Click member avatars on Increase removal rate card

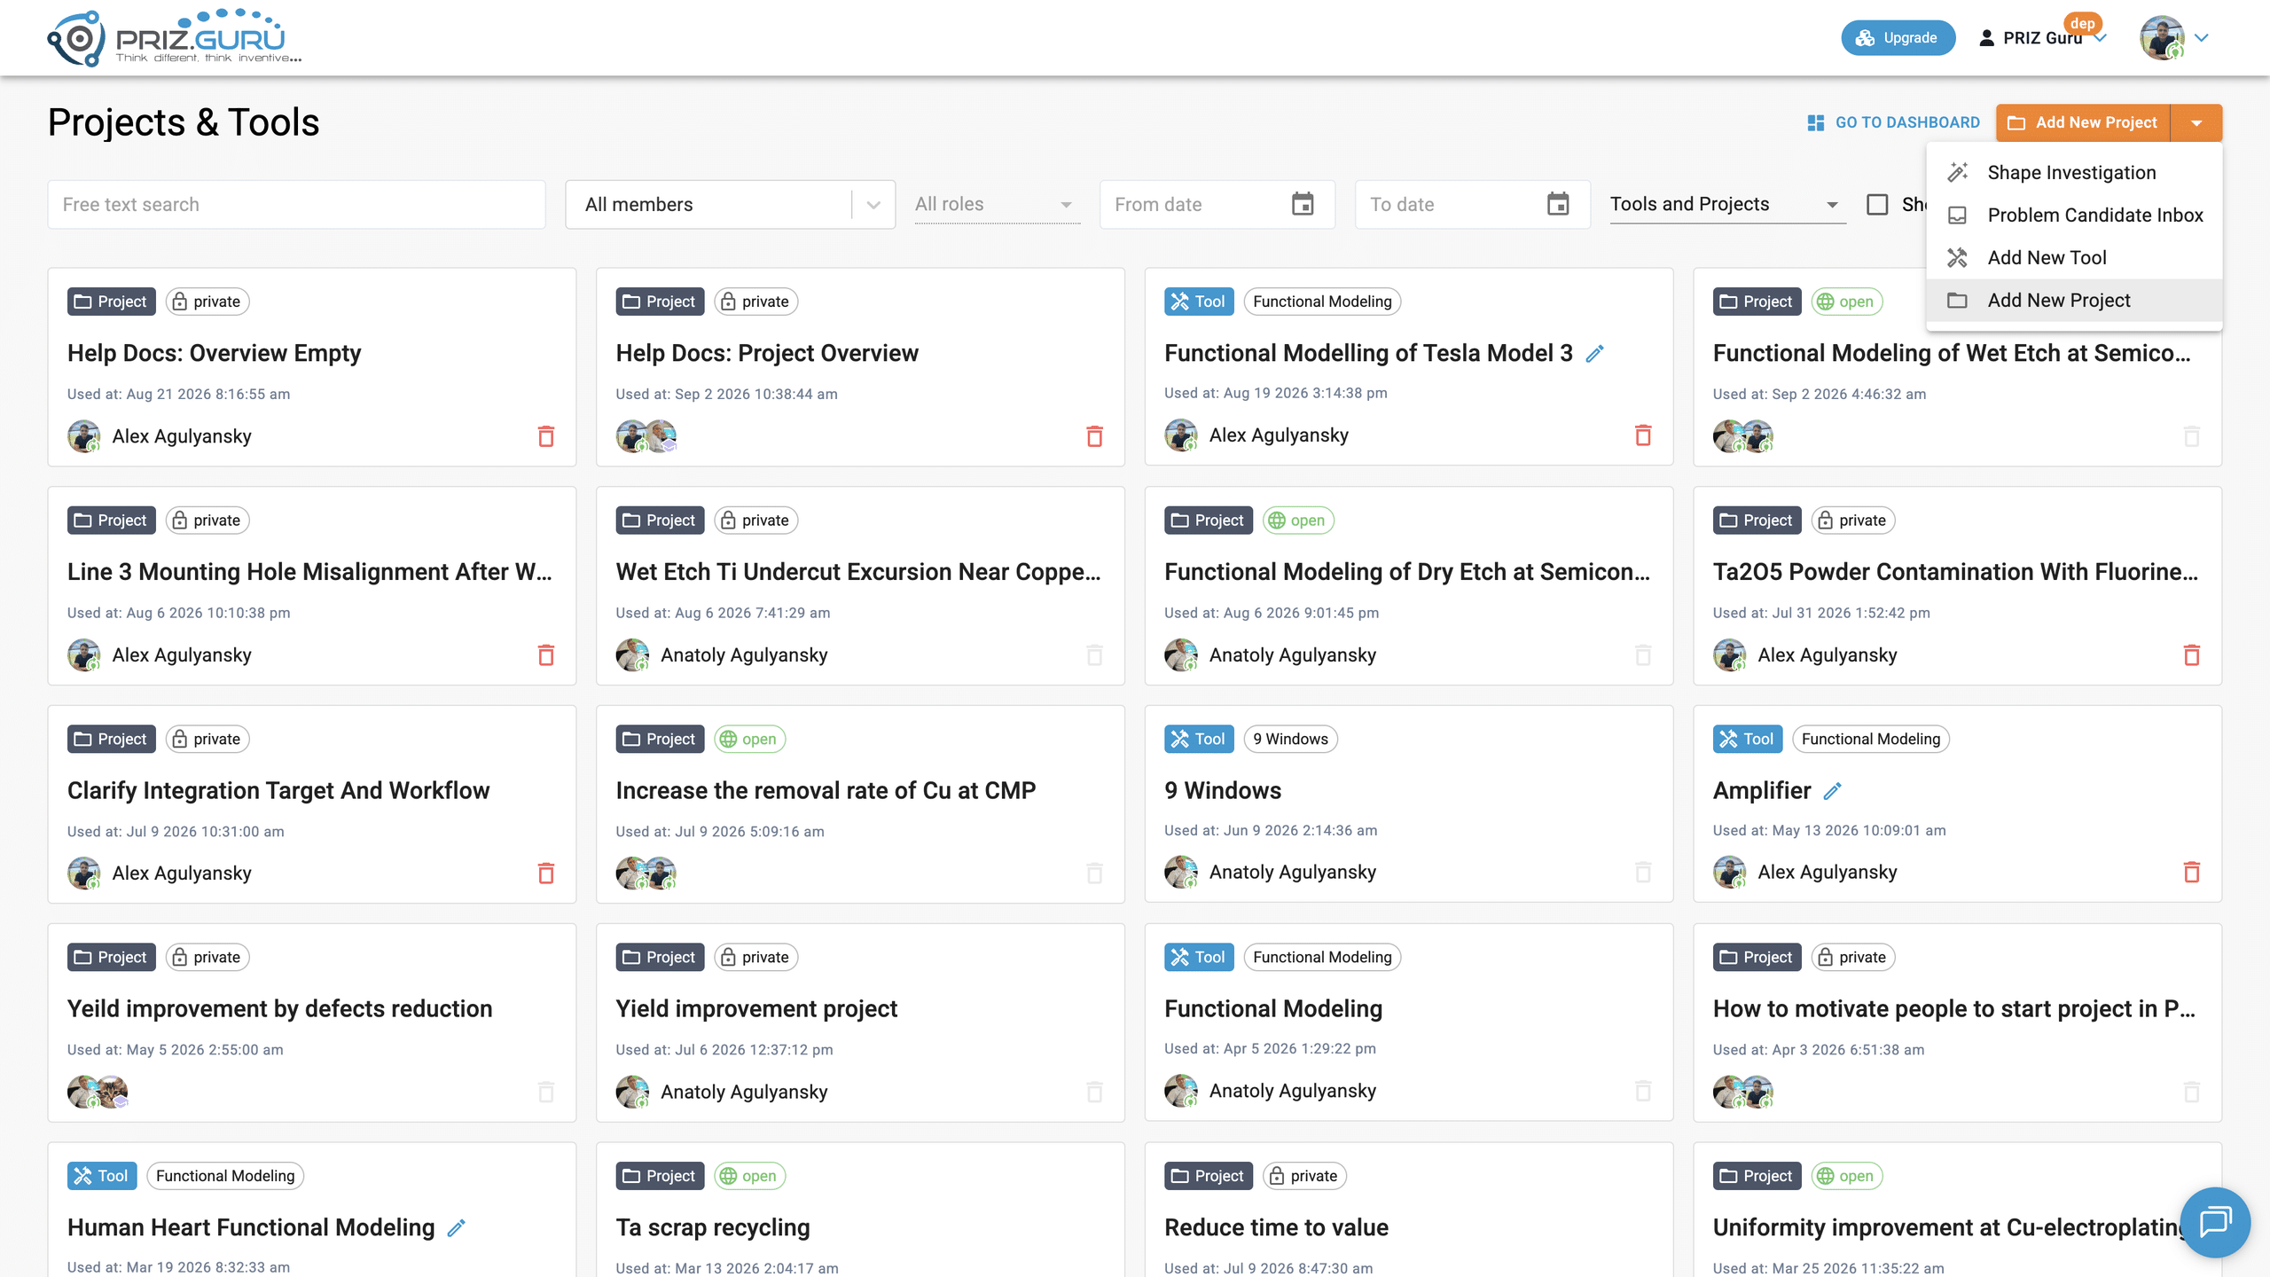point(646,874)
